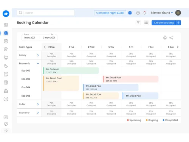
Task: Click the Eco 002 room label
Action: point(26,70)
